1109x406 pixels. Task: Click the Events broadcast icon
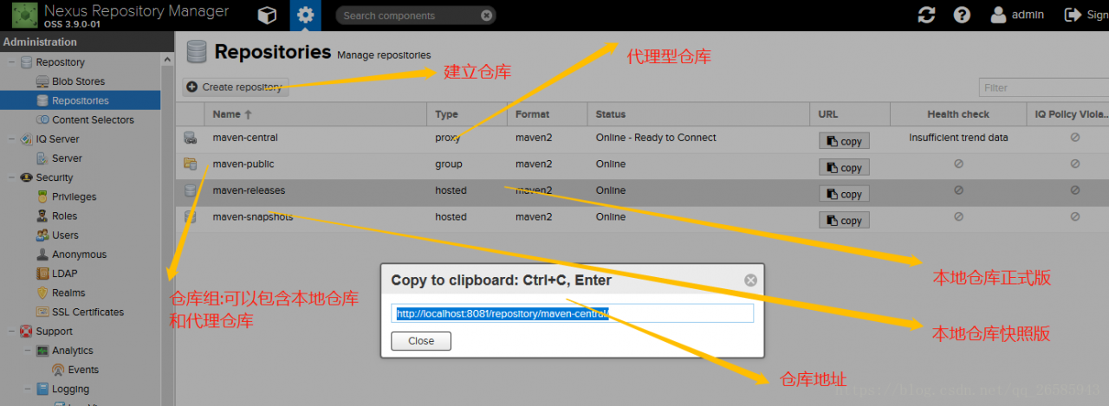59,370
